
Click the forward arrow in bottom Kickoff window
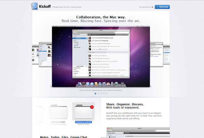point(111,131)
